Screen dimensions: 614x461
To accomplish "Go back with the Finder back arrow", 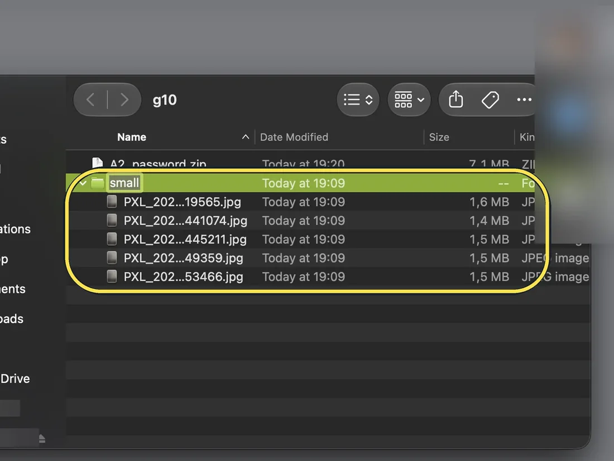I will [x=90, y=99].
